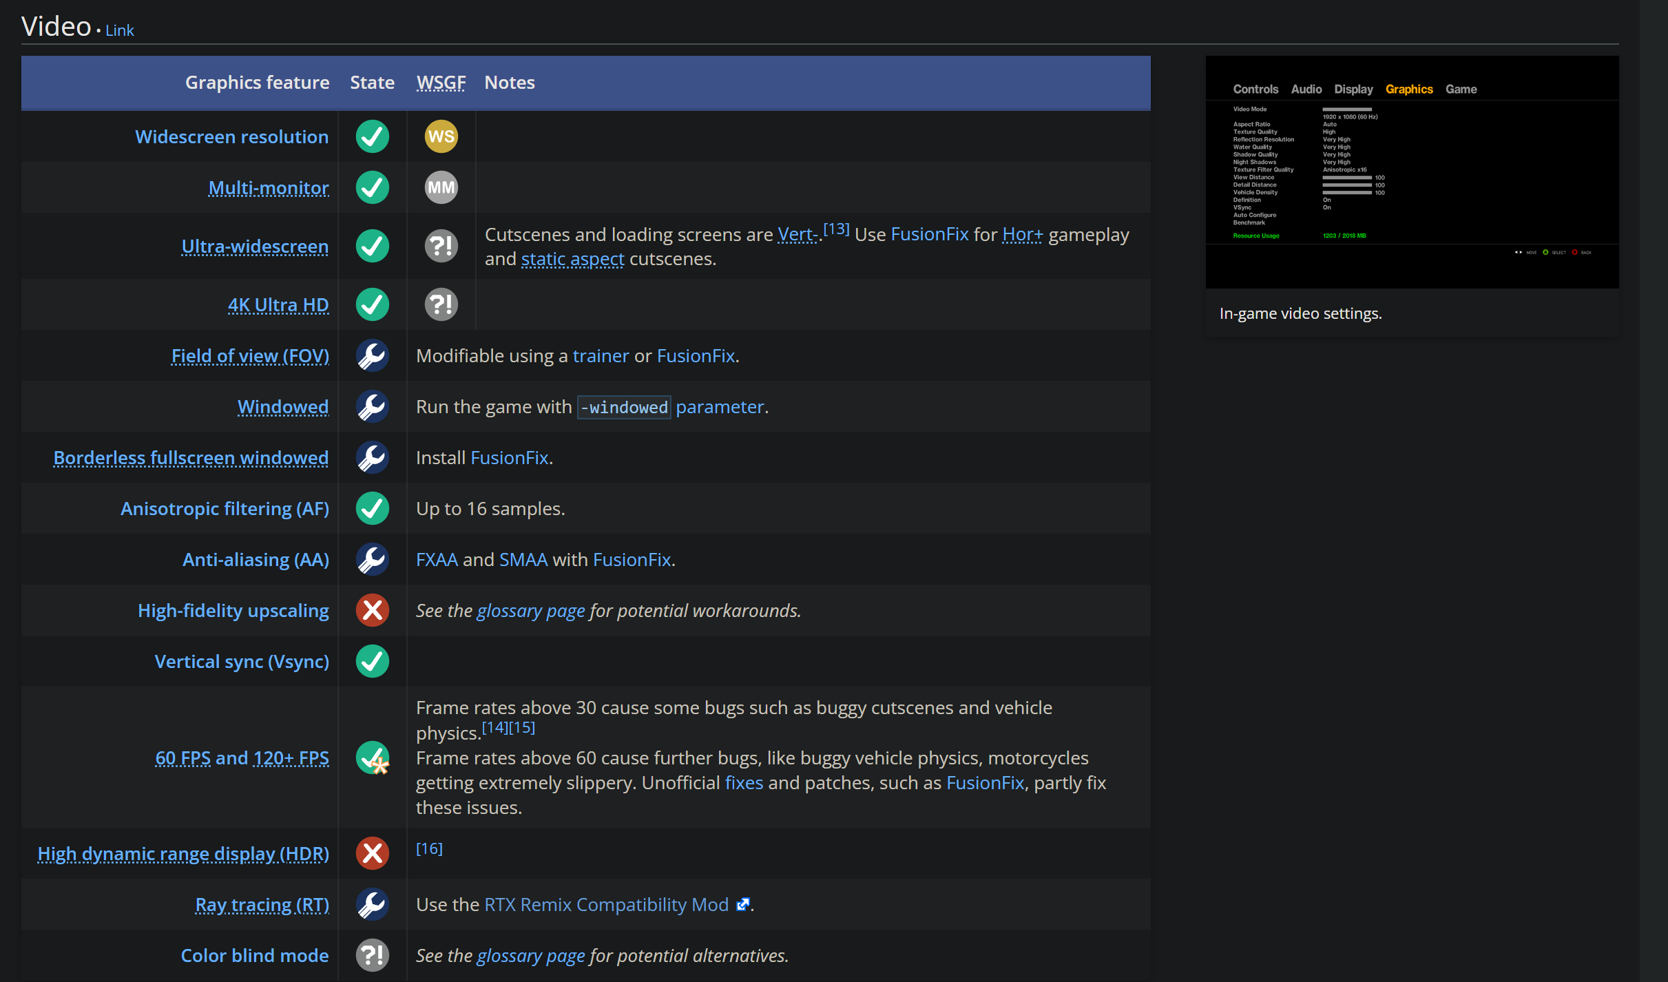Viewport: 1668px width, 982px height.
Task: Click the HDR row red X icon
Action: pos(373,853)
